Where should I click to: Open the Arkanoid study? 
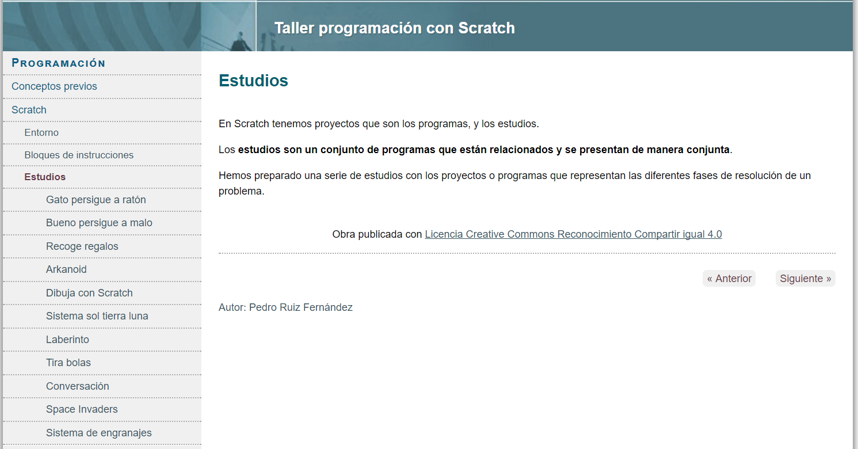tap(66, 269)
